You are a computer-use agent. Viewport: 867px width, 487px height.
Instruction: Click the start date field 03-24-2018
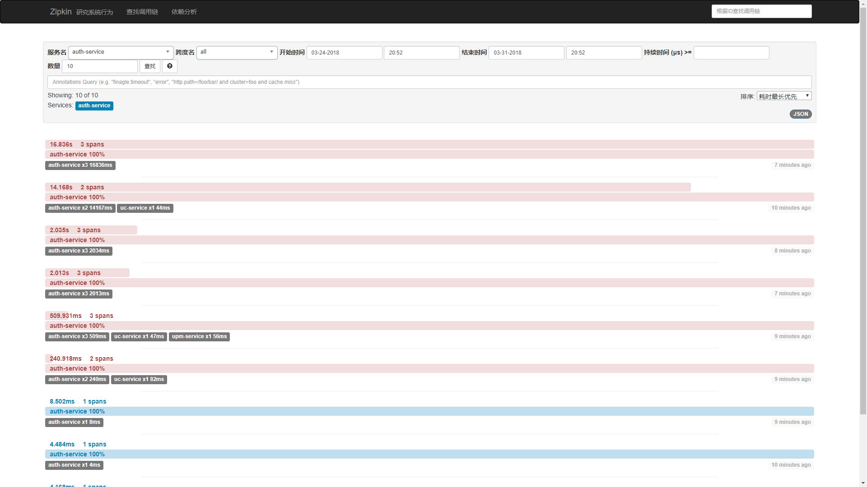pos(344,53)
